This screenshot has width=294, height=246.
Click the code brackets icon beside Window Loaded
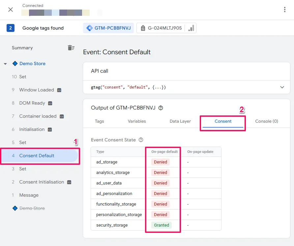(x=60, y=90)
